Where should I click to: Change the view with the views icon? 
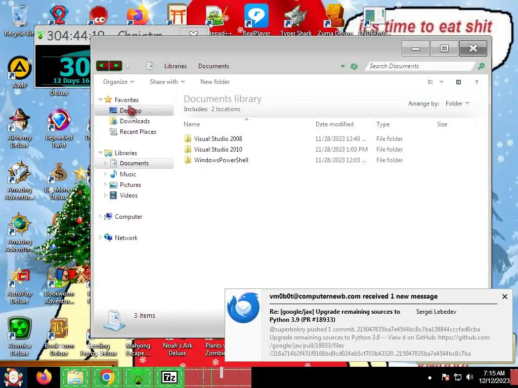[x=430, y=82]
